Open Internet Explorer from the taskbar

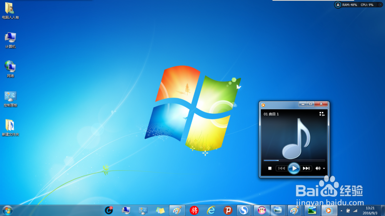point(211,210)
